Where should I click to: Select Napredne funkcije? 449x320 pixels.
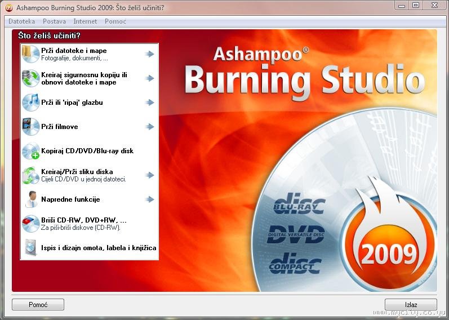(x=90, y=199)
